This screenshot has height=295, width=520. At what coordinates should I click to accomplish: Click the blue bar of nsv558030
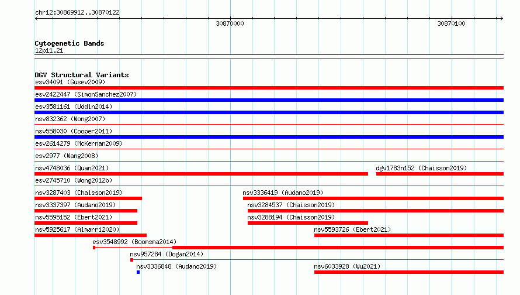tap(269, 137)
